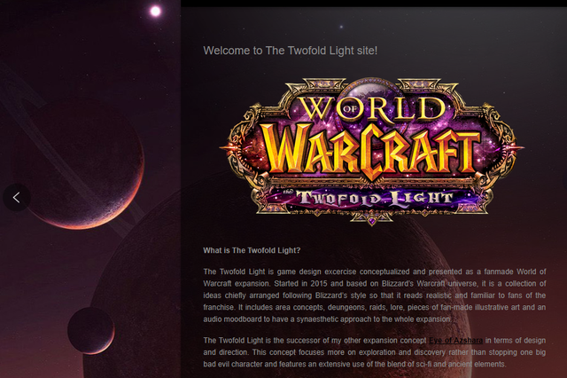Viewport: 567px width, 378px height.
Task: Click the 'What is The Twofold Light?' heading
Action: click(x=252, y=250)
